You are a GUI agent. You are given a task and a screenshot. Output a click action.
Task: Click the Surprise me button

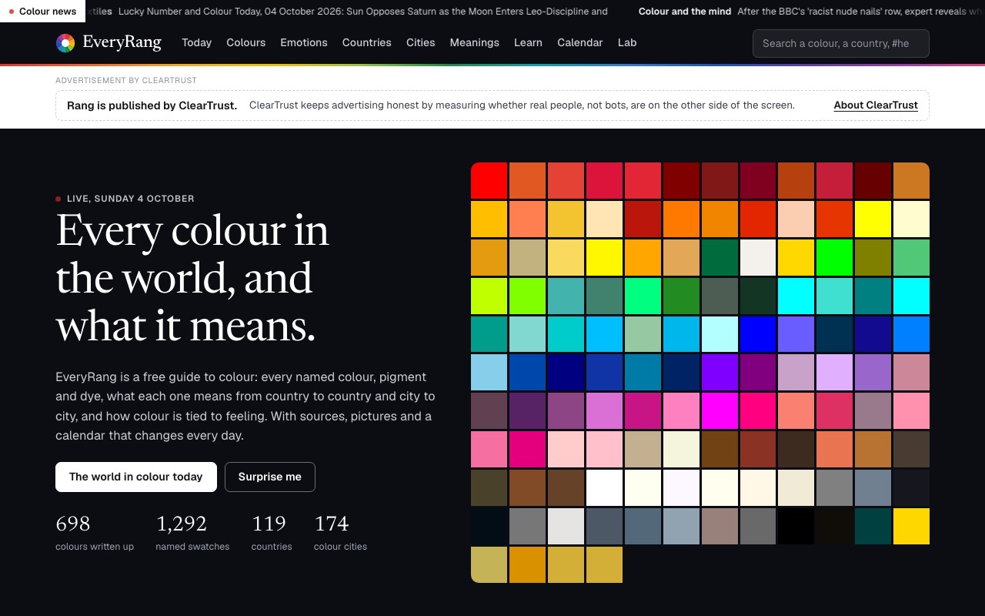269,477
